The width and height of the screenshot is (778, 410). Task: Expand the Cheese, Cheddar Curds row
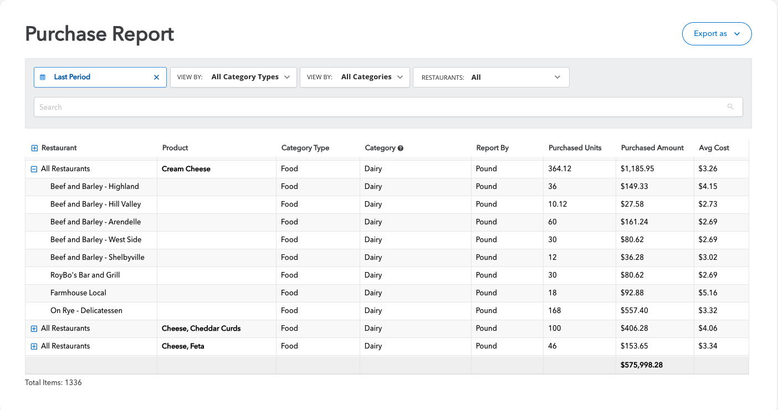pyautogui.click(x=34, y=329)
